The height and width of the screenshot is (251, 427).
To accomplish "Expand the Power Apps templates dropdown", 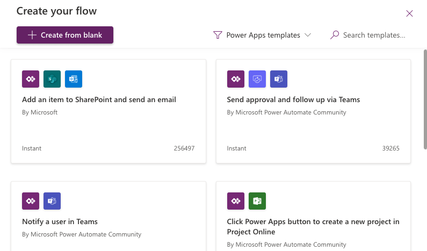I will pyautogui.click(x=263, y=35).
